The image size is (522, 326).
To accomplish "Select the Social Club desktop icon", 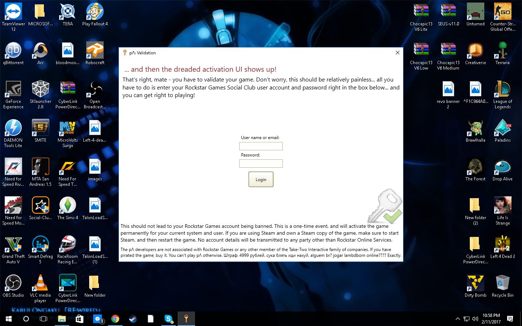I will click(41, 209).
